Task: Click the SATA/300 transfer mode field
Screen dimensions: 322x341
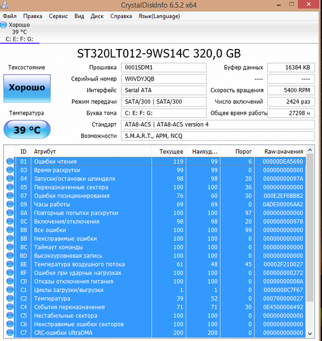Action: 163,102
